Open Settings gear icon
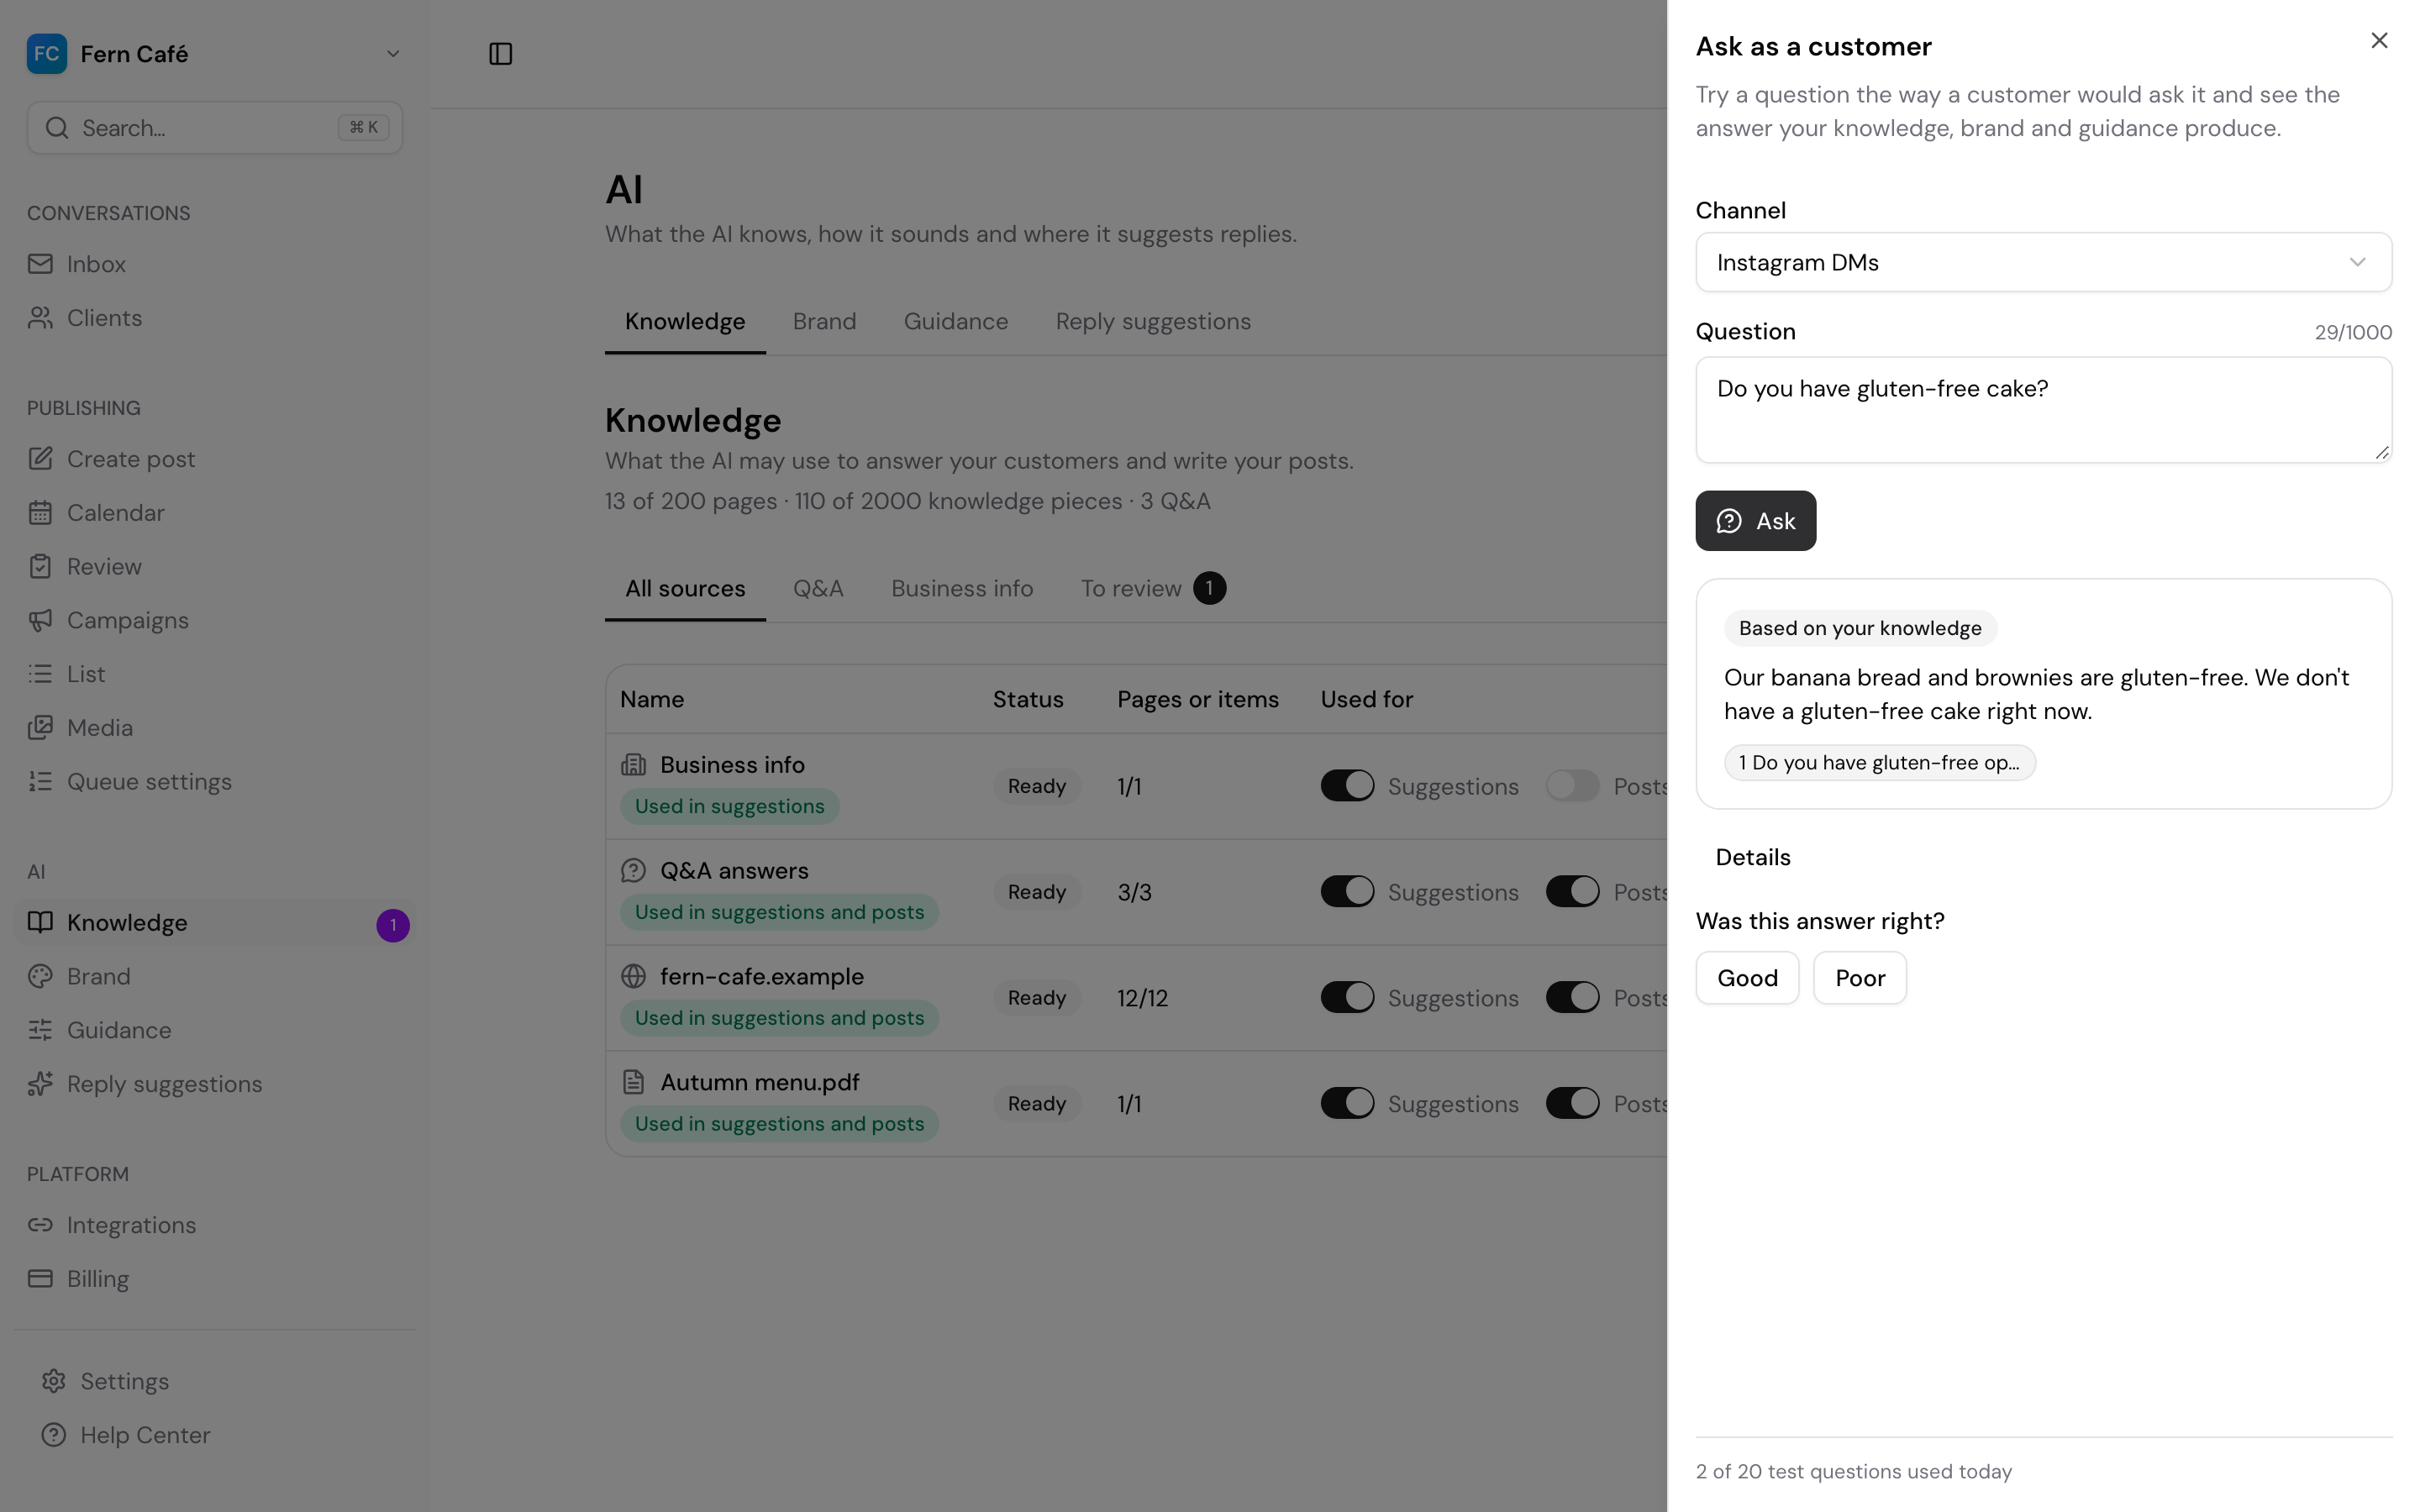The height and width of the screenshot is (1512, 2420). tap(54, 1381)
